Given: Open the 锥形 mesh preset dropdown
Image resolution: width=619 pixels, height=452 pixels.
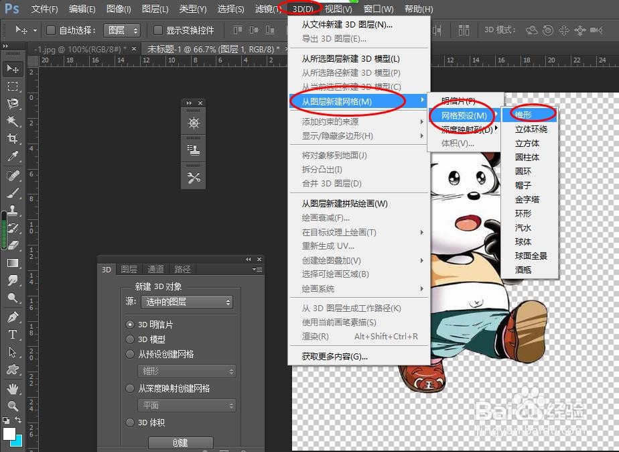Looking at the screenshot, I should pyautogui.click(x=187, y=371).
